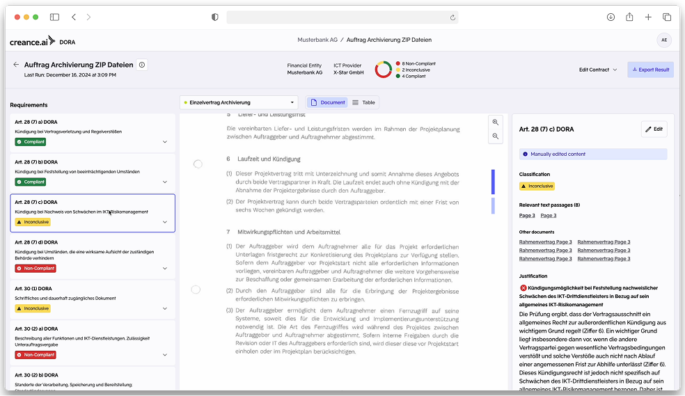This screenshot has width=685, height=396.
Task: Click the Edit button for Art. 28 (7) c)
Action: pos(654,129)
